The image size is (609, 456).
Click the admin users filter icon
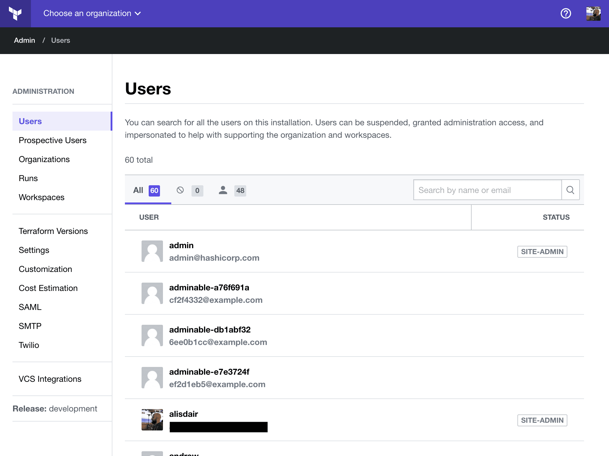click(x=222, y=190)
